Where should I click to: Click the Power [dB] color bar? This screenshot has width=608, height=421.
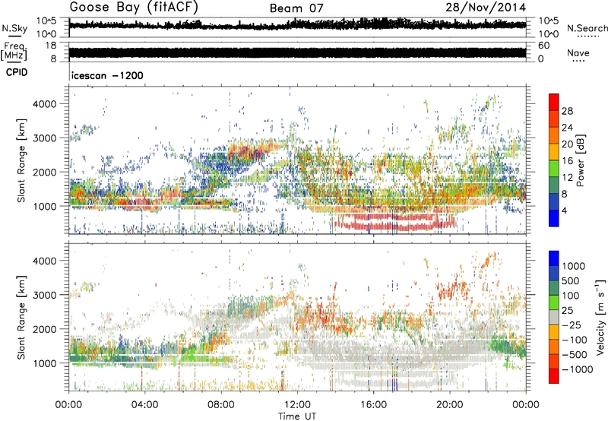(554, 160)
